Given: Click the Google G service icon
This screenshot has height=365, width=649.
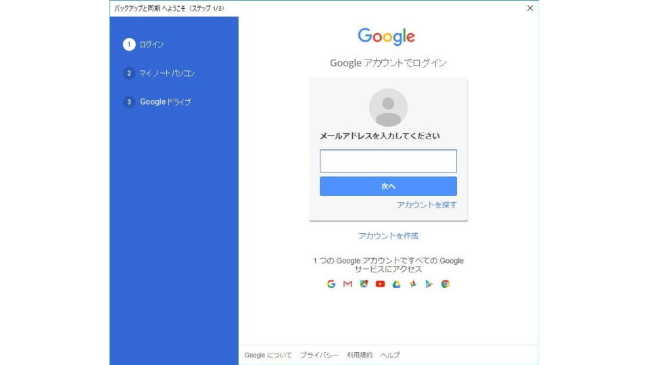Looking at the screenshot, I should click(331, 284).
